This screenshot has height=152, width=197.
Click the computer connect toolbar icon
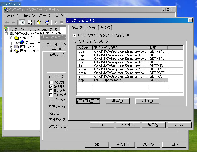pyautogui.click(x=47, y=22)
